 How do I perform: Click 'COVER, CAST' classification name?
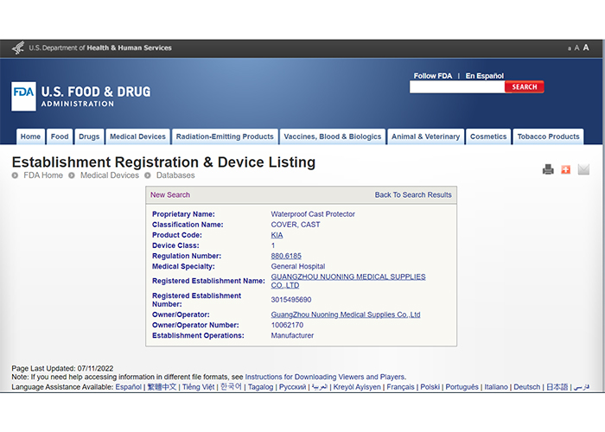point(296,225)
